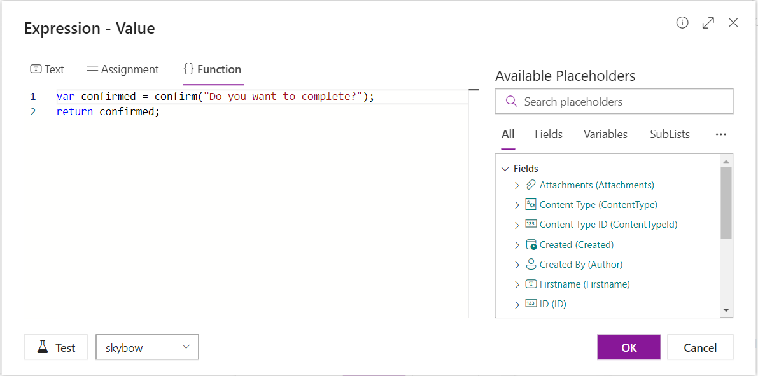Screen dimensions: 758x376
Task: Click the "Do you want to complete?" string
Action: click(x=283, y=97)
